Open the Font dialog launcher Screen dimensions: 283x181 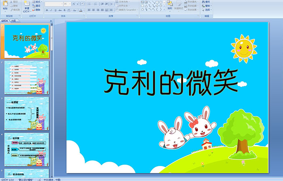coord(84,16)
